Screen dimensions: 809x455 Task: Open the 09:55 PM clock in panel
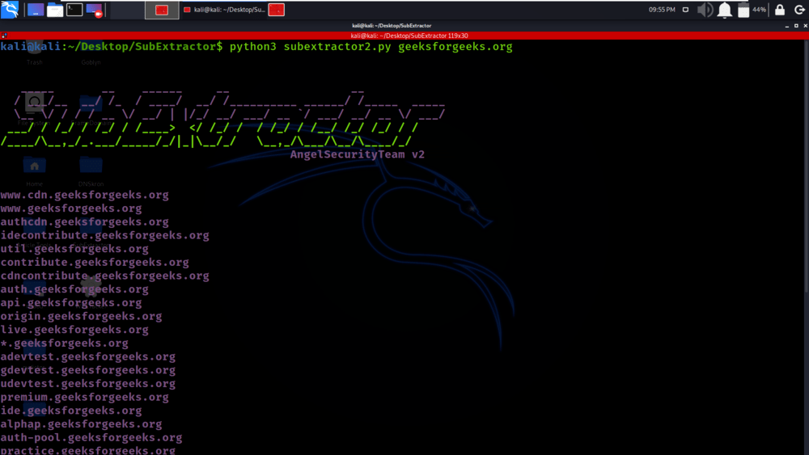[x=662, y=10]
